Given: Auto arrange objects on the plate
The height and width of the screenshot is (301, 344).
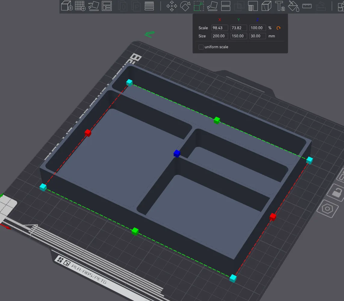Looking at the screenshot, I should click(x=107, y=6).
